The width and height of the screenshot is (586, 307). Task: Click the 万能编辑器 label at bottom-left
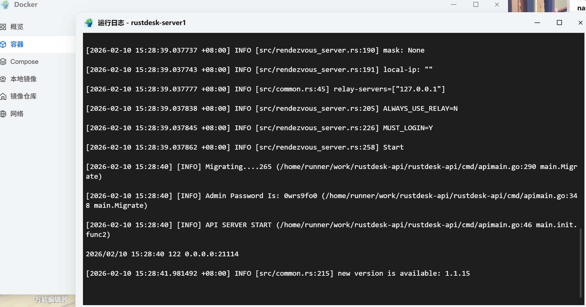(x=51, y=300)
